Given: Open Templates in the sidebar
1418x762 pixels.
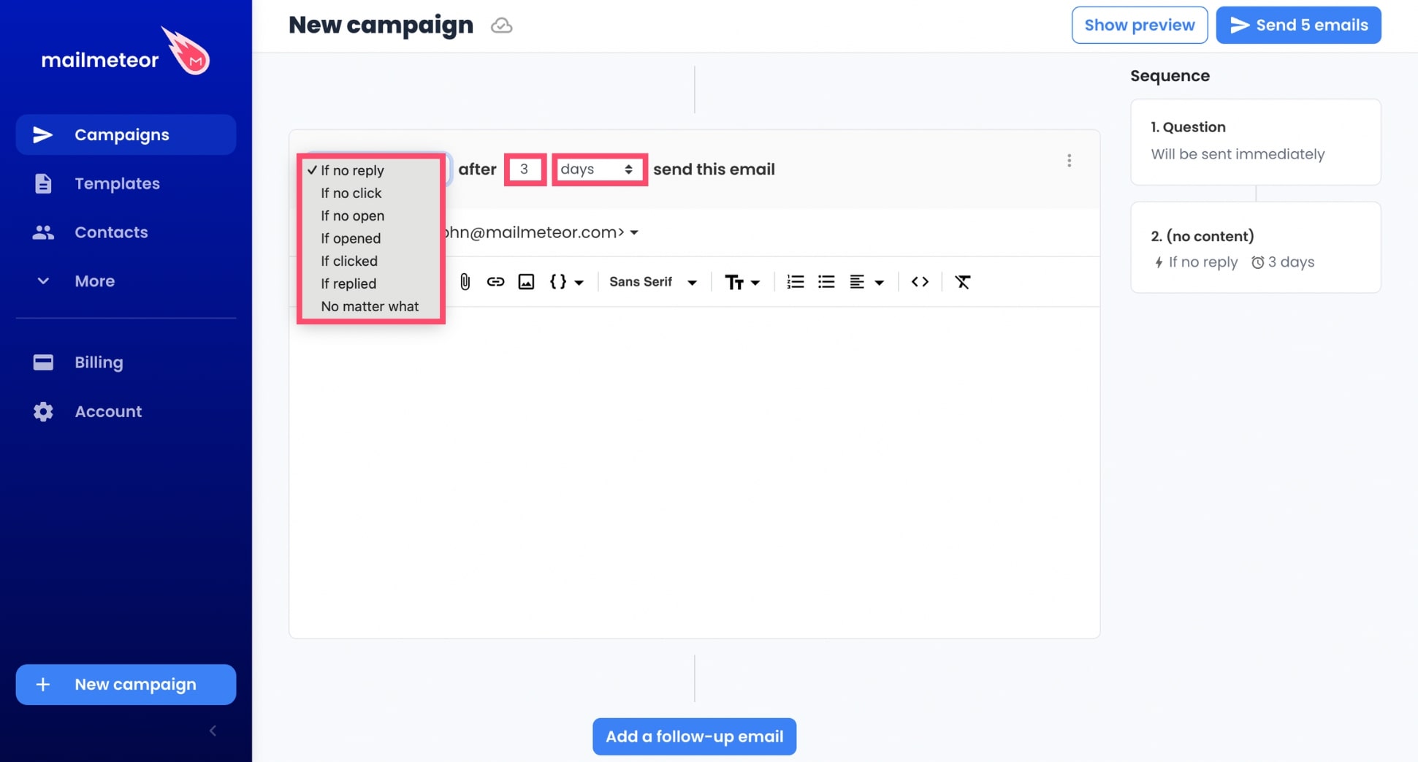Looking at the screenshot, I should [126, 183].
